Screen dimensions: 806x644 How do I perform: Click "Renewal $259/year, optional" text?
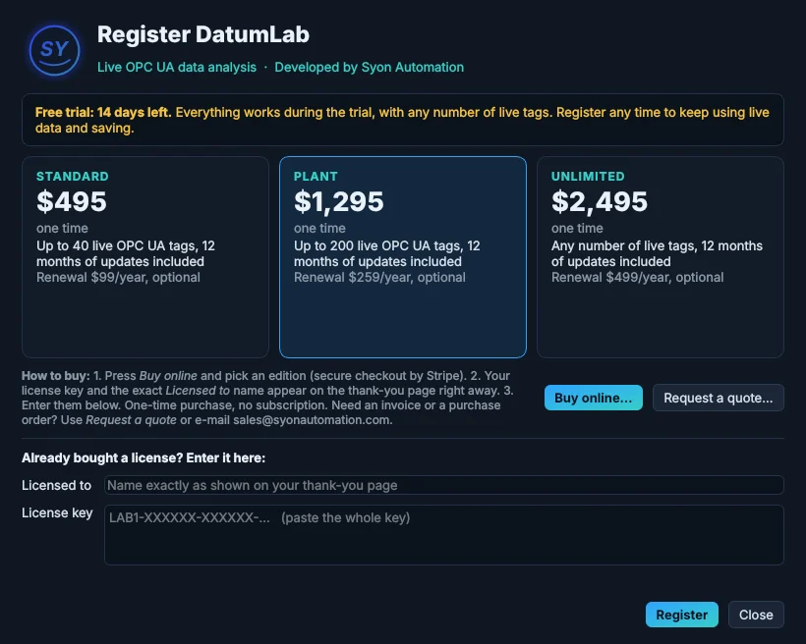tap(379, 277)
